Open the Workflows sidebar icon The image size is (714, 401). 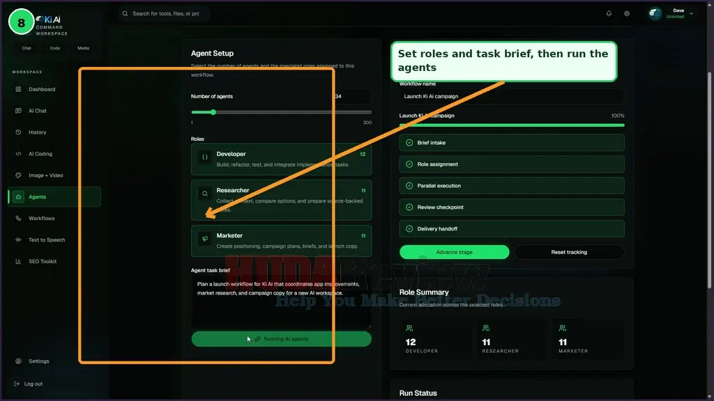[x=18, y=218]
